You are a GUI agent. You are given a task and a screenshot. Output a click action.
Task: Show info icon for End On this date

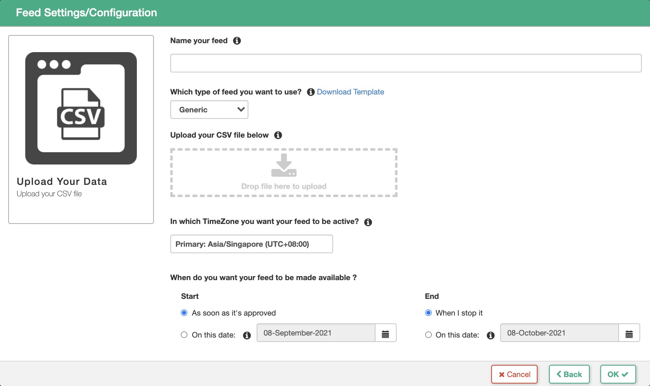point(491,336)
